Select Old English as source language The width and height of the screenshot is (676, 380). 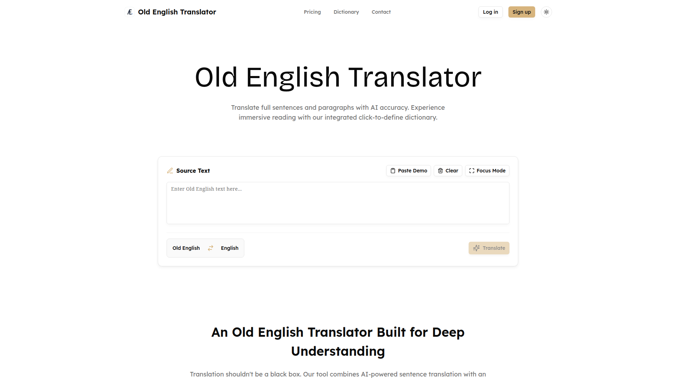186,248
